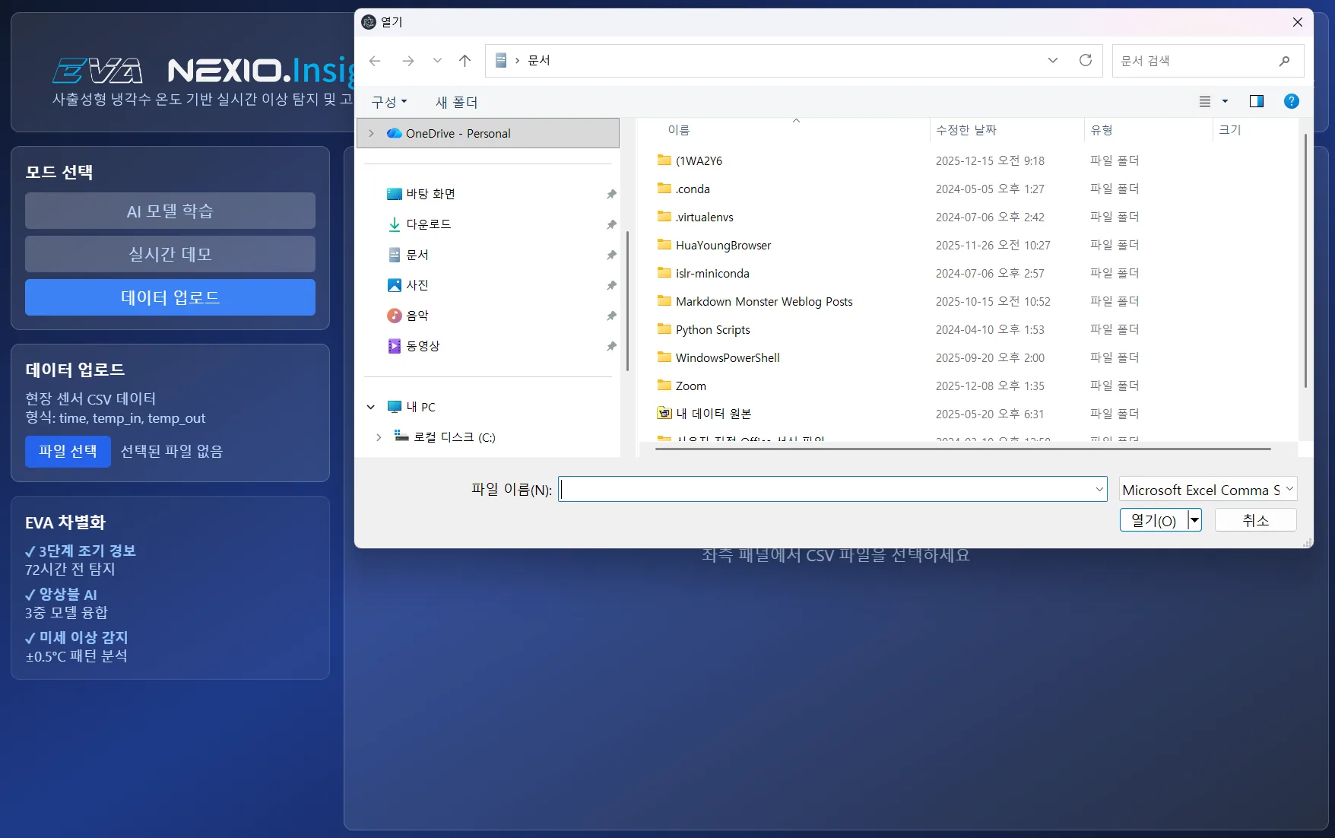Image resolution: width=1335 pixels, height=838 pixels.
Task: Click 파일 선택 button in EVA app
Action: [x=68, y=451]
